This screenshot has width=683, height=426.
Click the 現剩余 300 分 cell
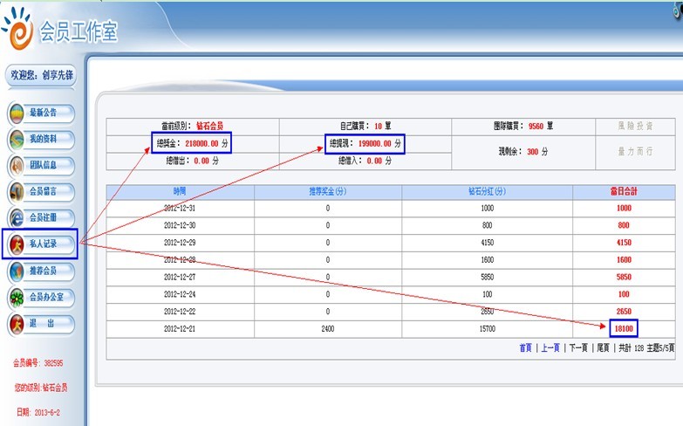[523, 152]
